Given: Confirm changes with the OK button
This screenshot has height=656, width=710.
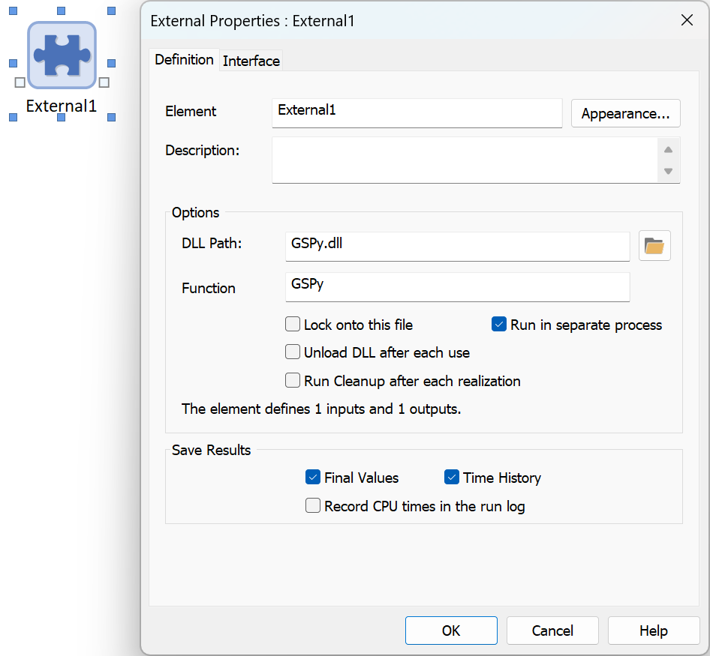Looking at the screenshot, I should pyautogui.click(x=451, y=630).
